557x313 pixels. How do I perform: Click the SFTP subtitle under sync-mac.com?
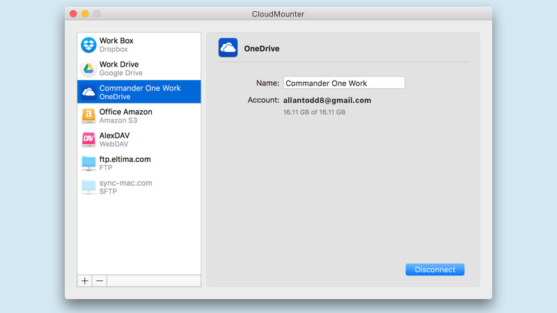coord(108,192)
